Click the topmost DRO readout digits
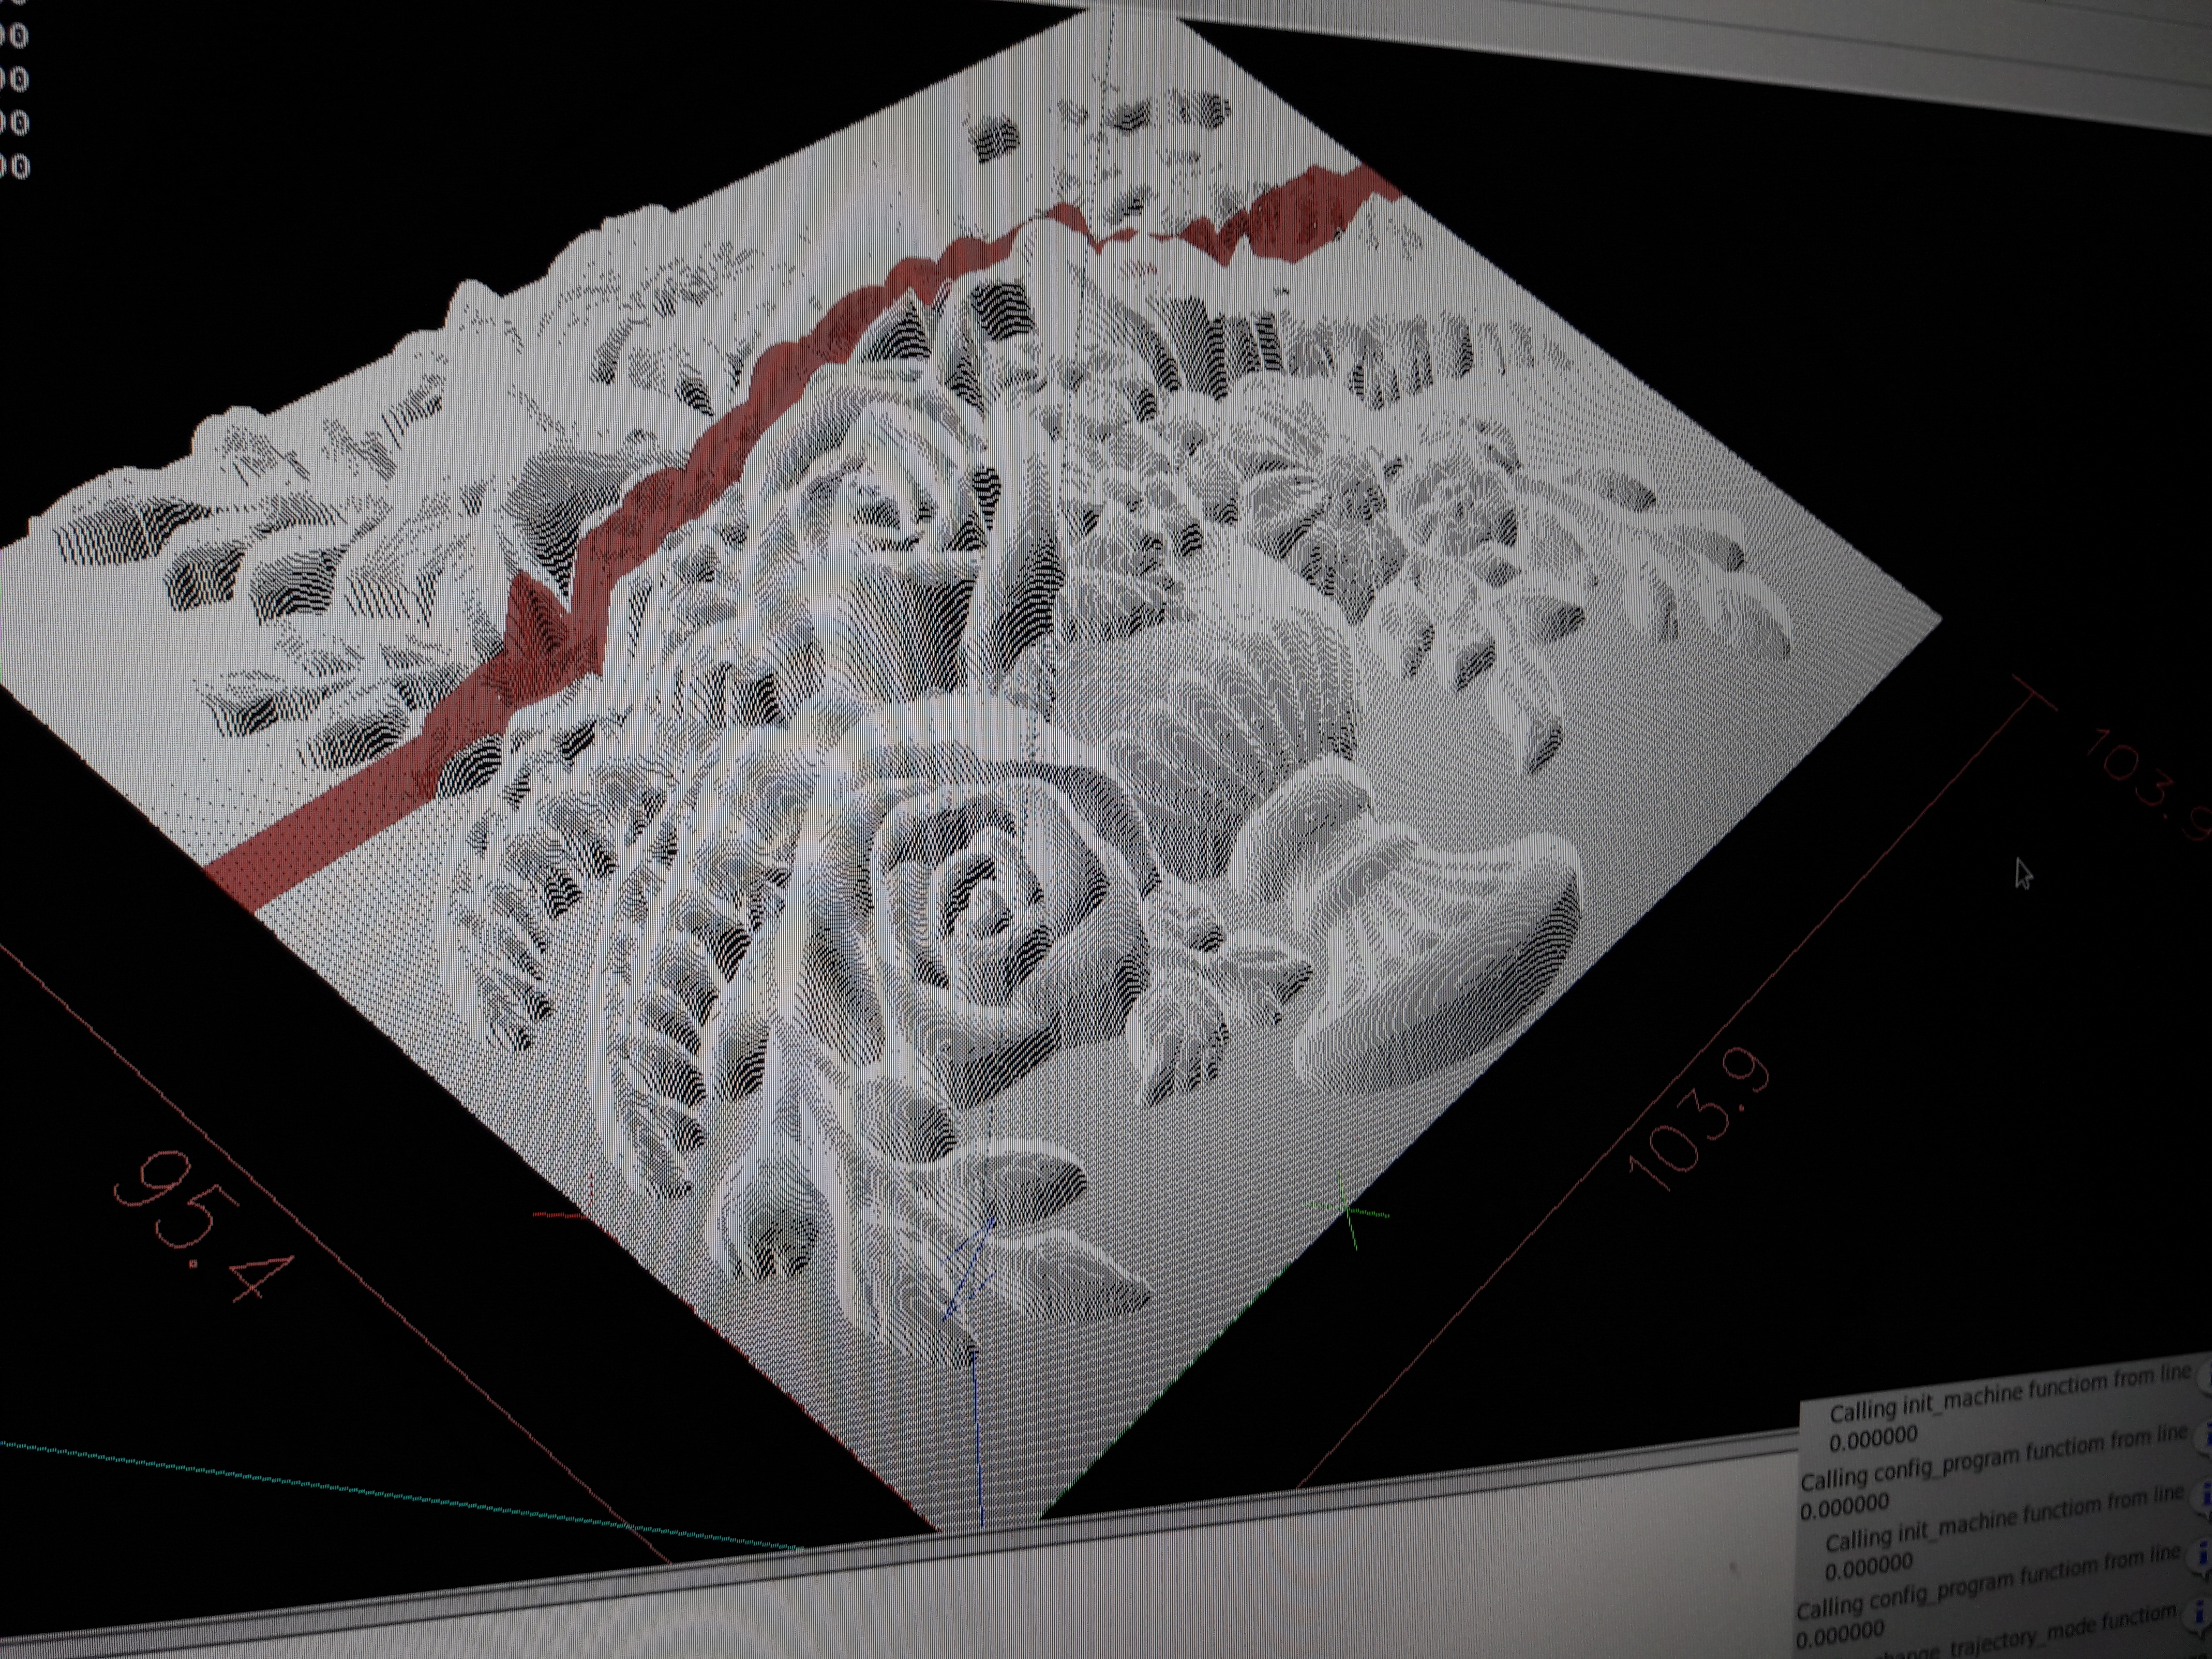The width and height of the screenshot is (2212, 1659). coord(14,36)
